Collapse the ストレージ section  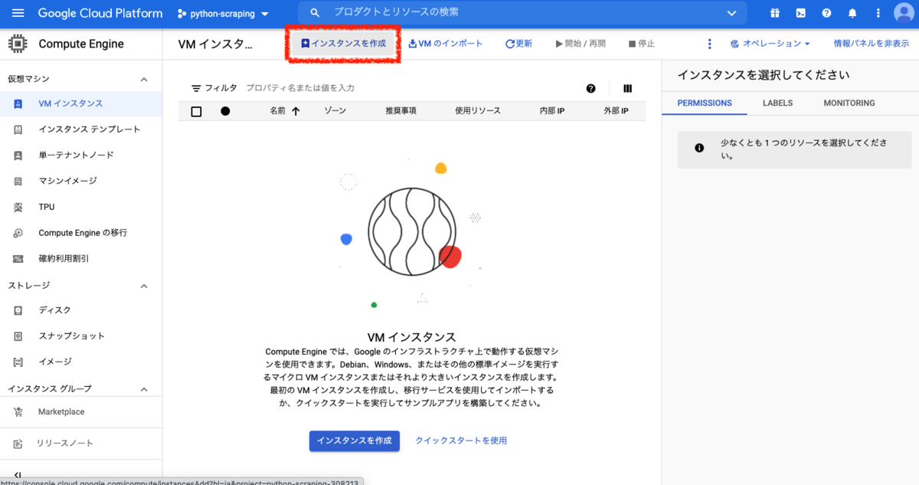pos(143,286)
